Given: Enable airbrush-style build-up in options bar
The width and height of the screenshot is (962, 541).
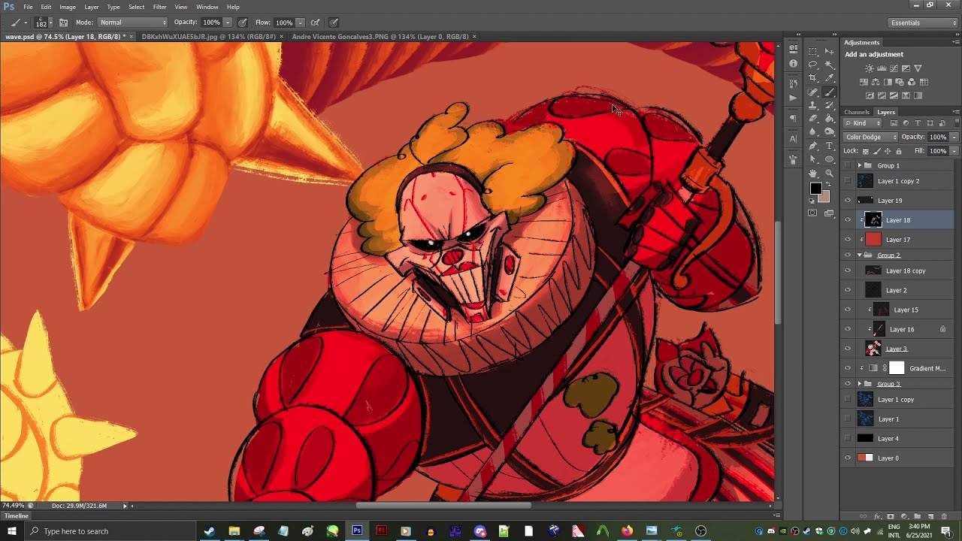Looking at the screenshot, I should pyautogui.click(x=315, y=23).
